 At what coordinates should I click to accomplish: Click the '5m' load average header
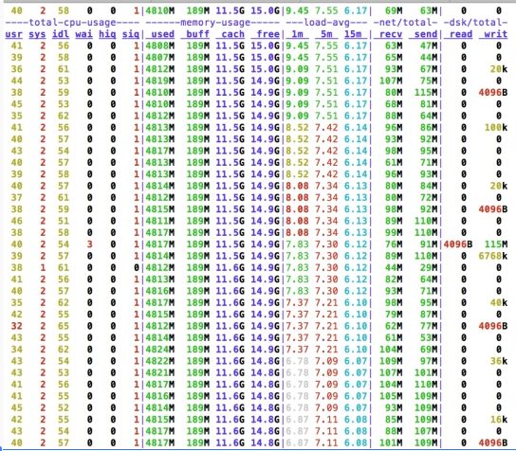pos(326,34)
